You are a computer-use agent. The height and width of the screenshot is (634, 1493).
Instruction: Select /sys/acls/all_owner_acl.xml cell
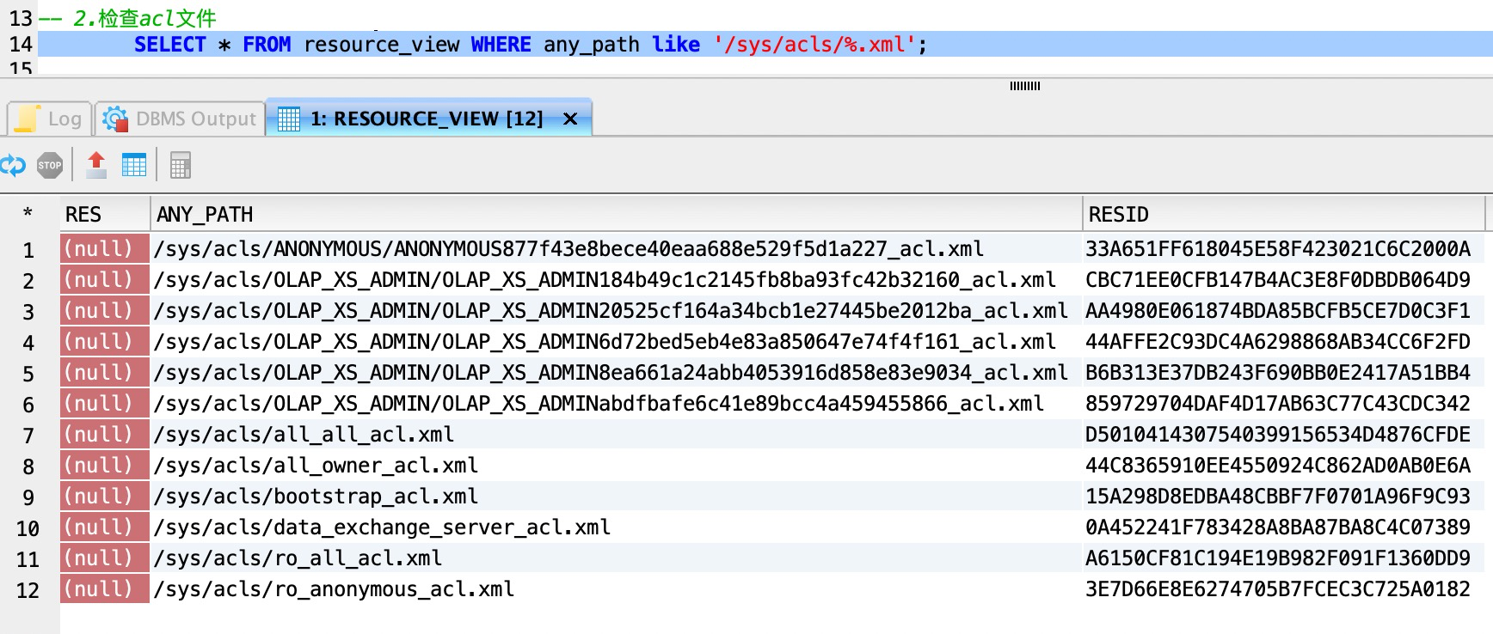tap(616, 466)
